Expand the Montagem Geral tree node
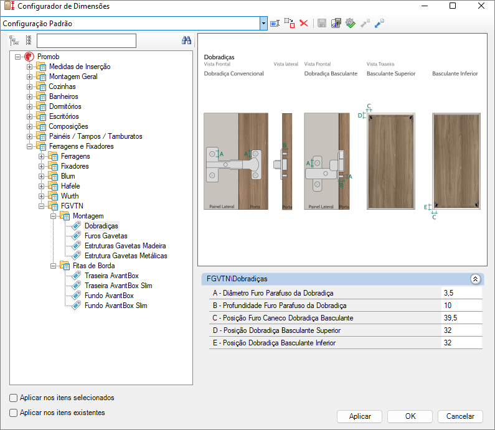This screenshot has height=430, width=495. click(29, 77)
